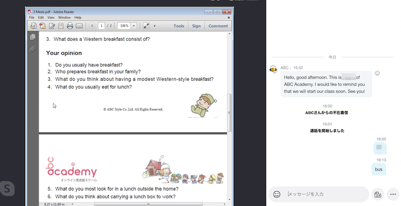The height and width of the screenshot is (206, 401).
Task: Click the vertical scrollbar down arrow
Action: (229, 200)
